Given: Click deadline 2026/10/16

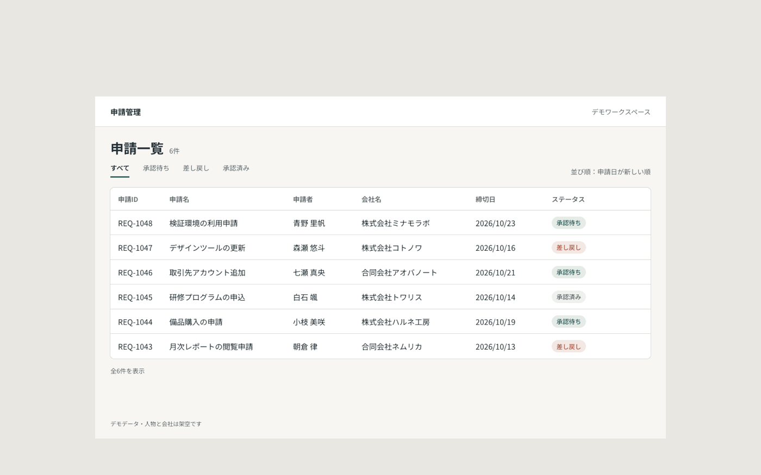Looking at the screenshot, I should (x=495, y=248).
